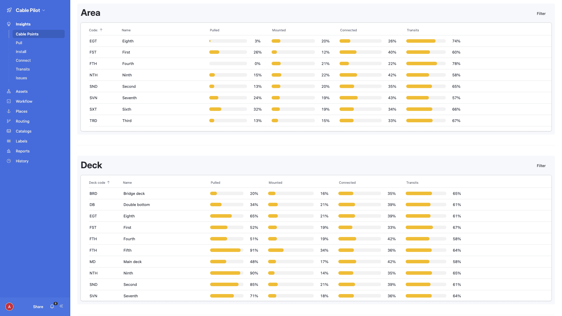Open Reports using the chart icon
This screenshot has height=316, width=562.
click(9, 151)
